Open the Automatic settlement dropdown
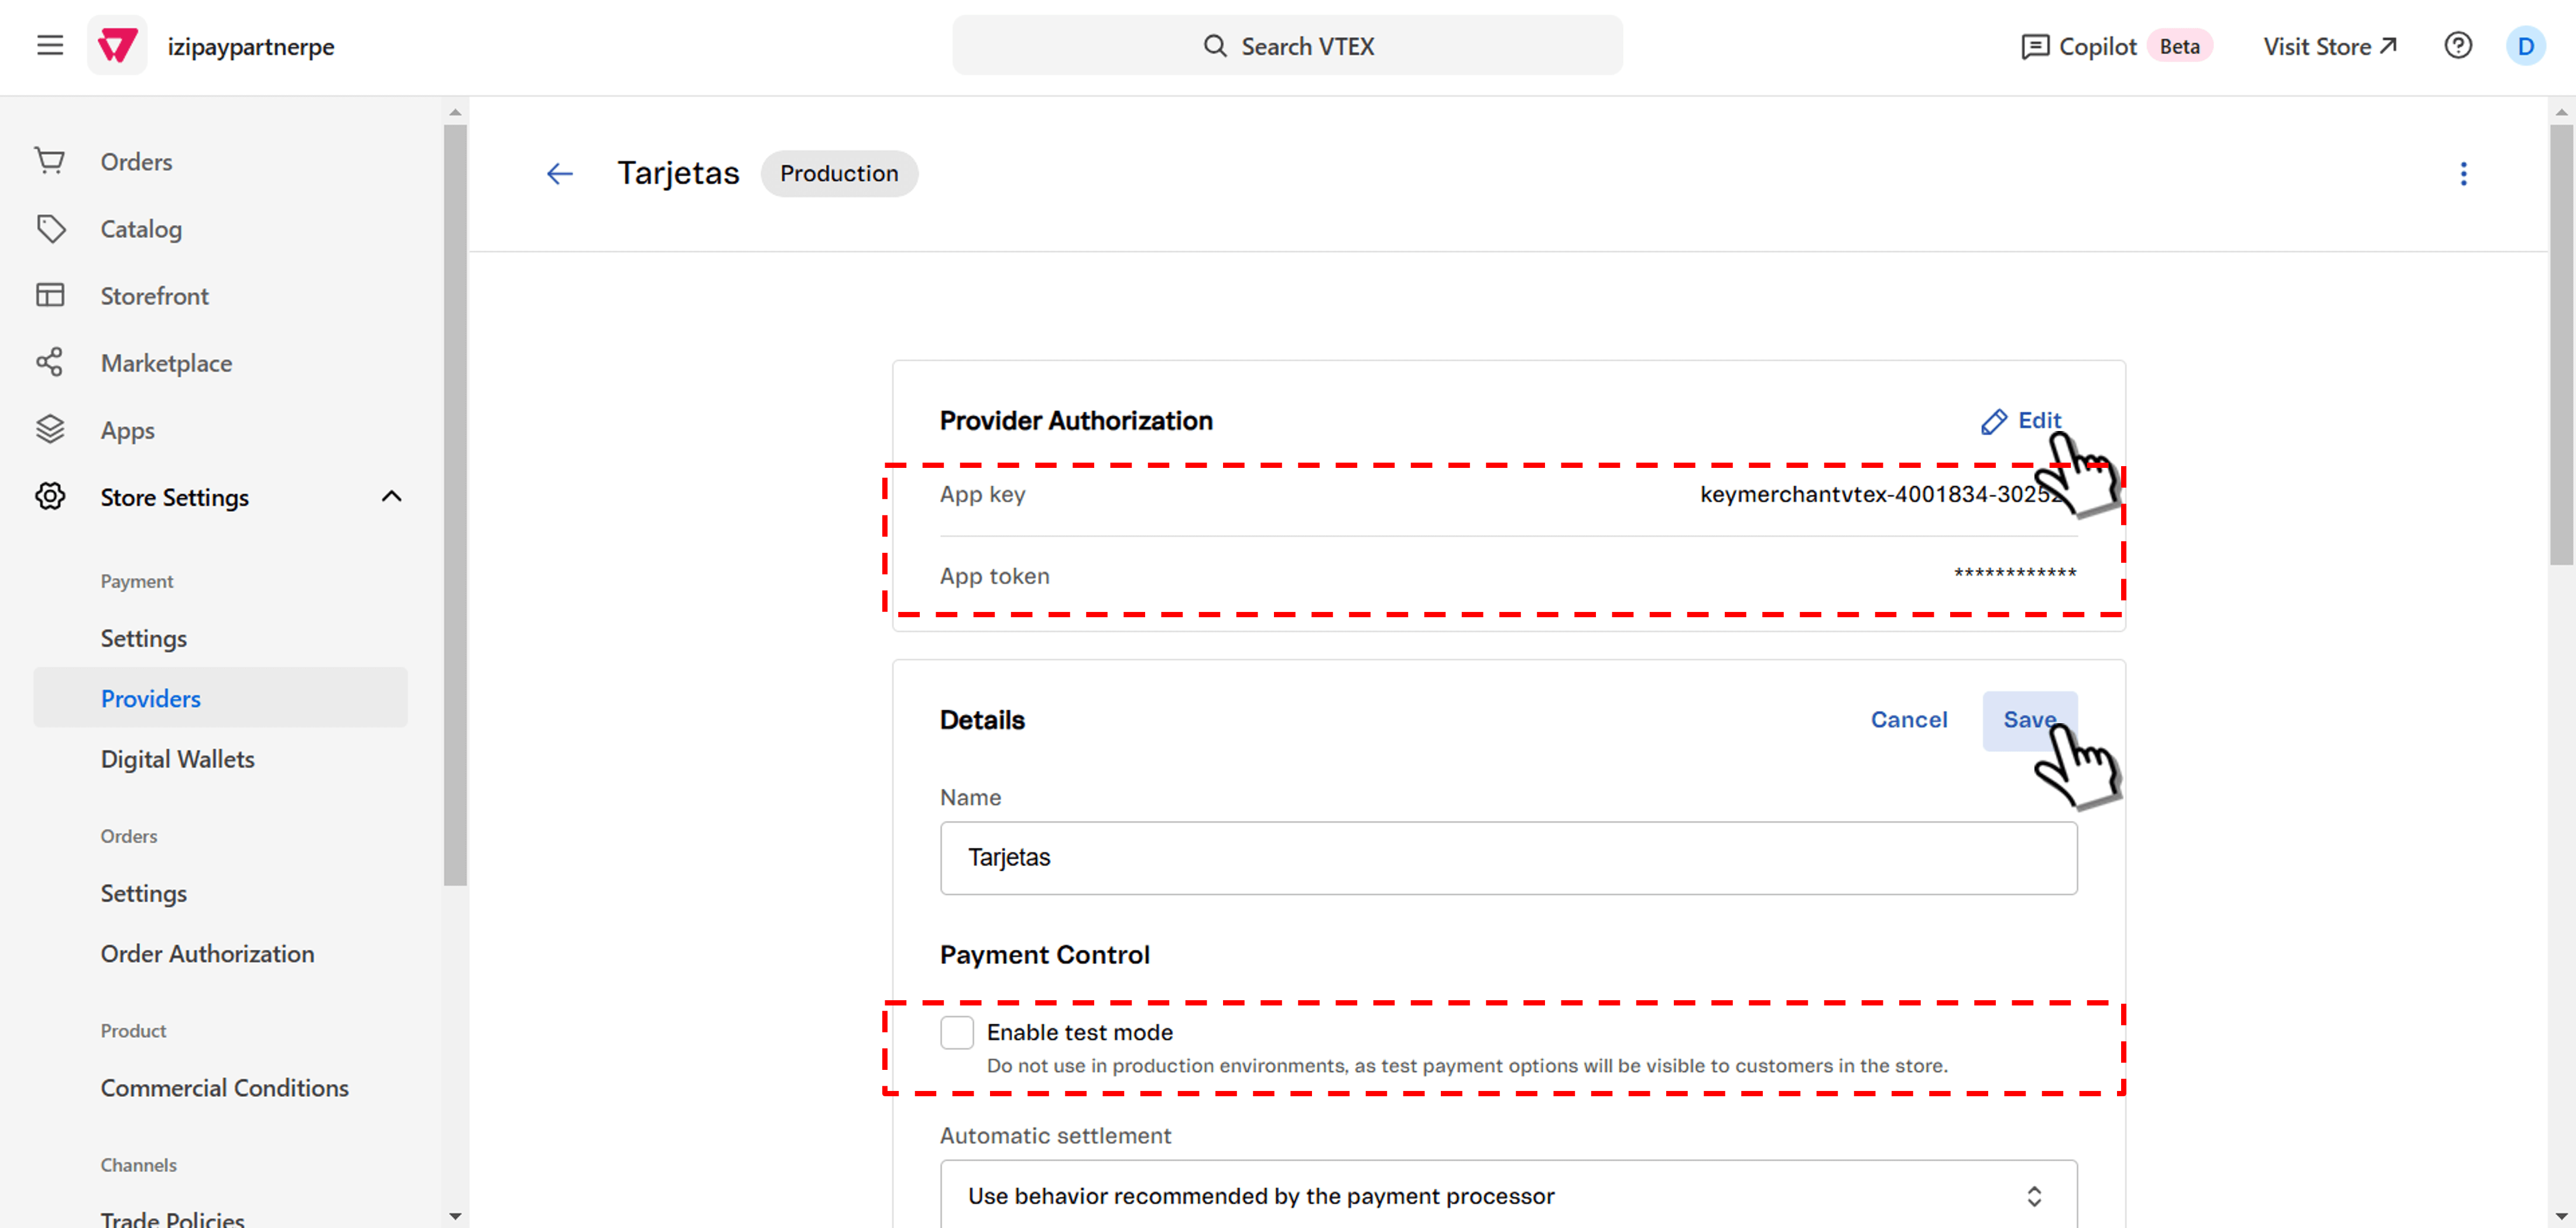 tap(1508, 1195)
